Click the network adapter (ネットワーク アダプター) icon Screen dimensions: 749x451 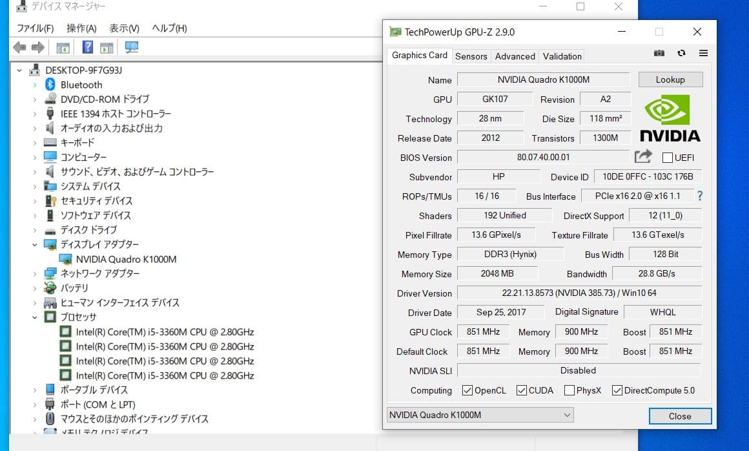tap(50, 273)
